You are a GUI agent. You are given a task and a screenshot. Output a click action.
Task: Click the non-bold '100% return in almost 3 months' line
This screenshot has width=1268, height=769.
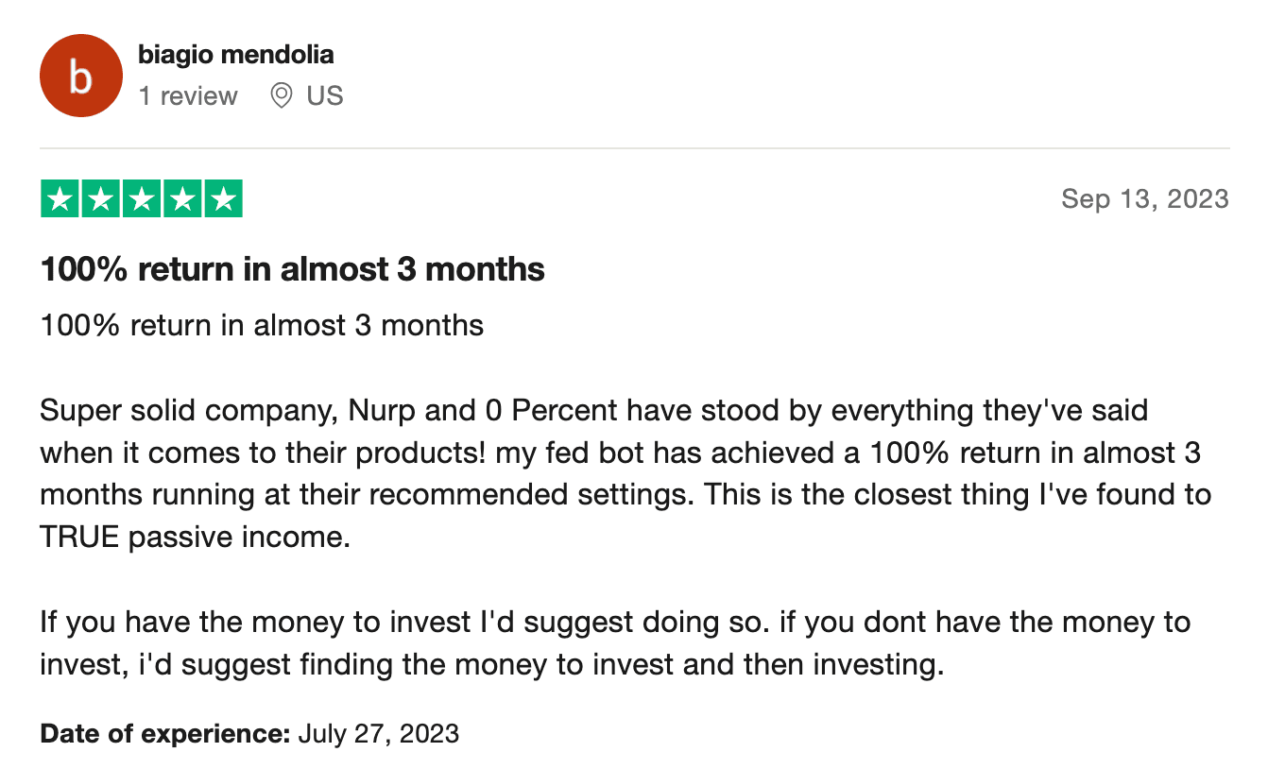262,326
